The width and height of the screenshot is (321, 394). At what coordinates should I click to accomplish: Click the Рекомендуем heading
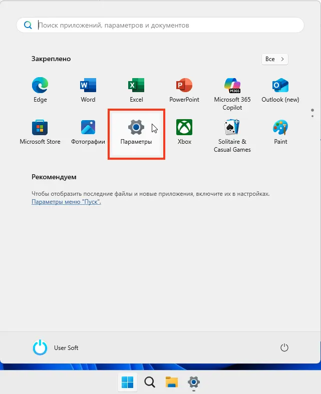pos(54,177)
